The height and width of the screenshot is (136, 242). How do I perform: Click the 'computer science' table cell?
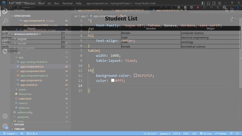[192, 33]
